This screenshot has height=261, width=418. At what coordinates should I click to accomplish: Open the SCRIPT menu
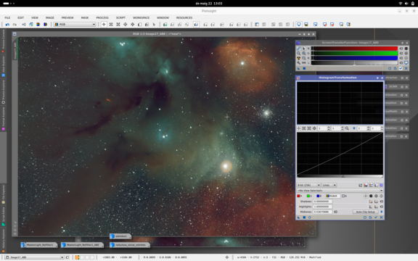pyautogui.click(x=120, y=17)
